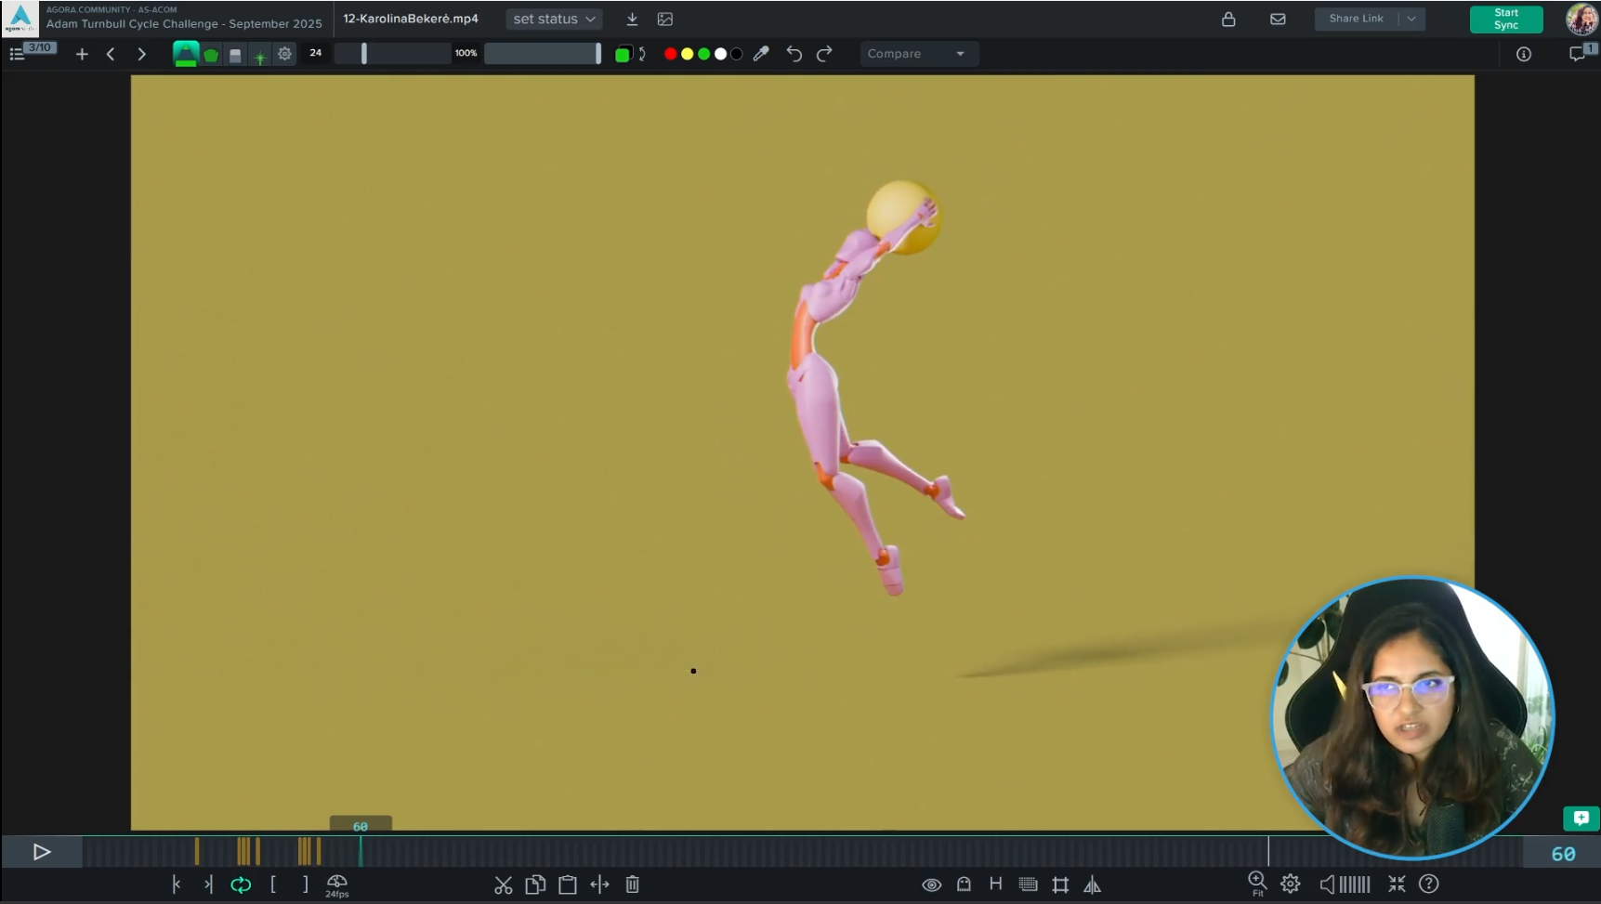Toggle loop playback
The image size is (1601, 904).
point(241,884)
